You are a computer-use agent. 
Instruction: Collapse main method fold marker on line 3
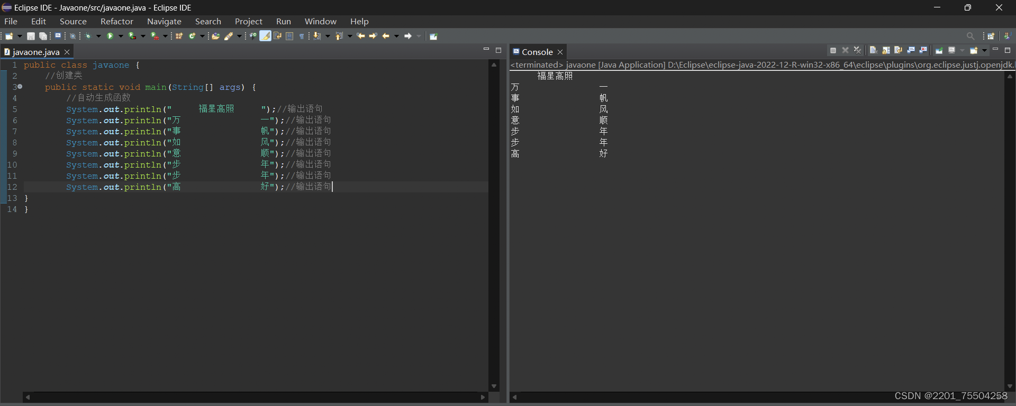(x=20, y=86)
